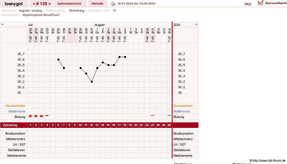This screenshot has width=287, height=164.
Task: Click the left Muttermund label
Action: click(x=17, y=111)
